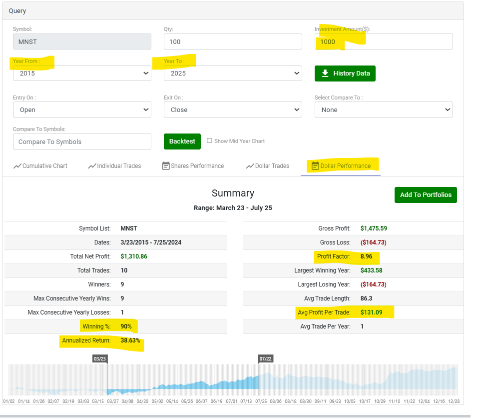Click the Dollar Trades line icon
This screenshot has width=478, height=419.
[250, 166]
